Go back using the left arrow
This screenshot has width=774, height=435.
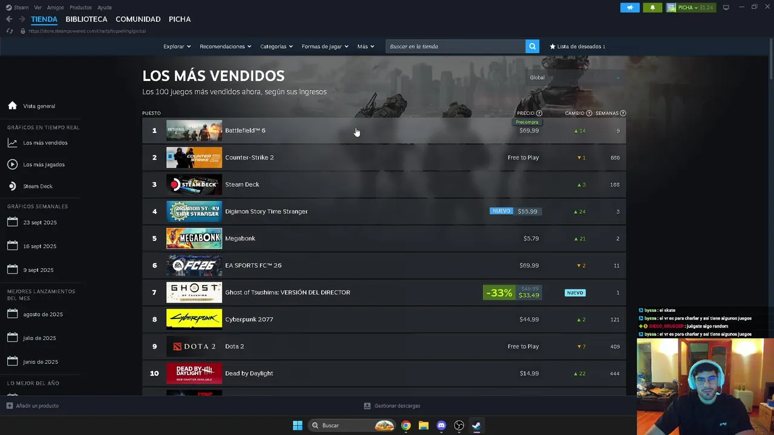pyautogui.click(x=9, y=19)
